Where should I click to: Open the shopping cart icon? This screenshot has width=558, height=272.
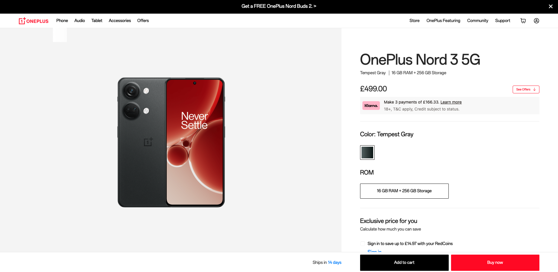click(x=523, y=21)
